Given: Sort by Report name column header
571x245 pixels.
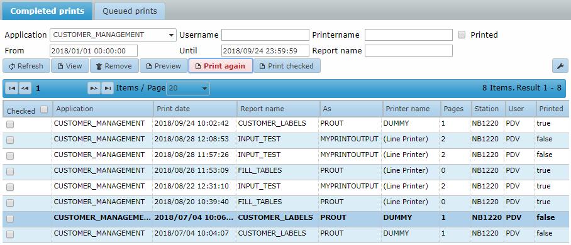Looking at the screenshot, I should (278, 109).
